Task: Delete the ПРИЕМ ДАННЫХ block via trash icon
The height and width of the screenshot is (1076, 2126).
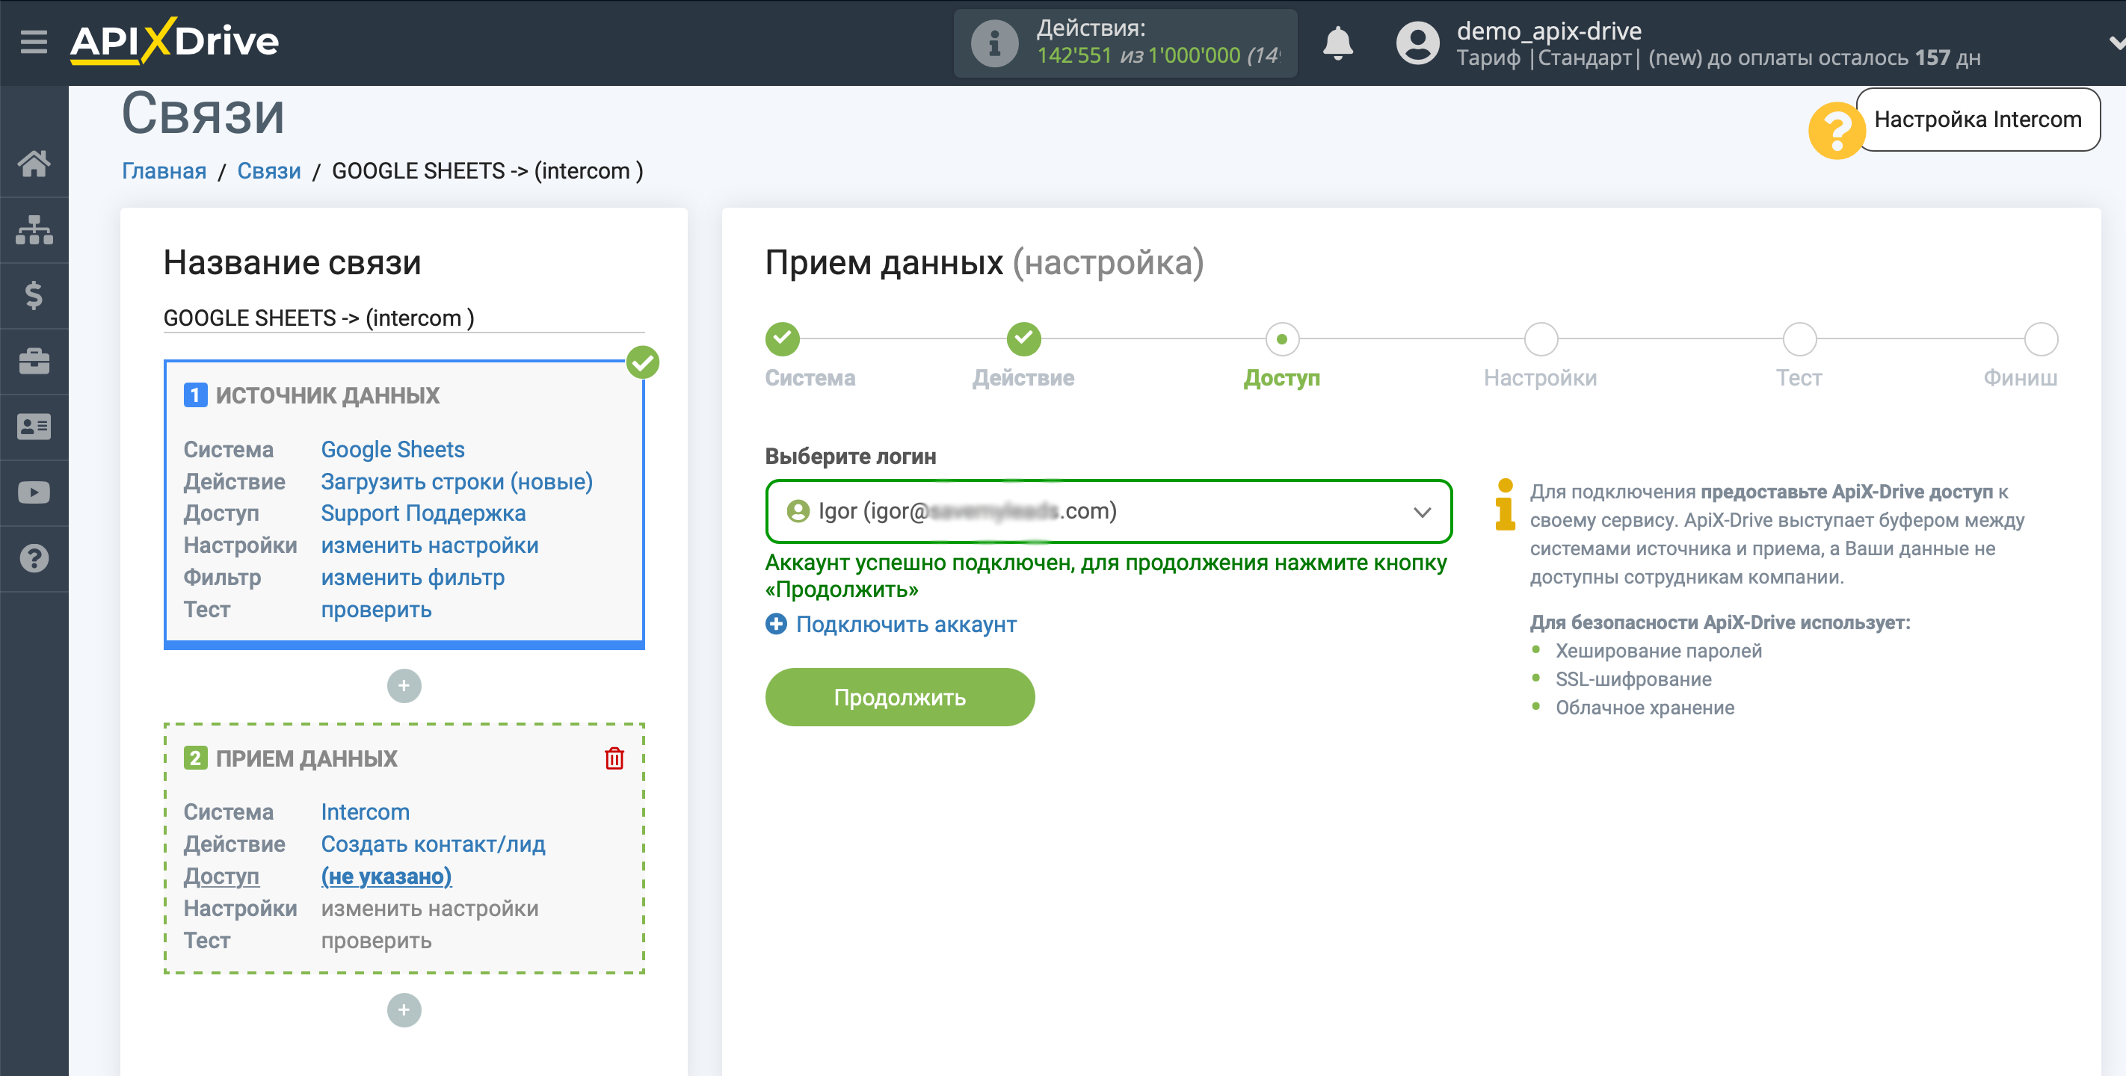Action: (614, 758)
